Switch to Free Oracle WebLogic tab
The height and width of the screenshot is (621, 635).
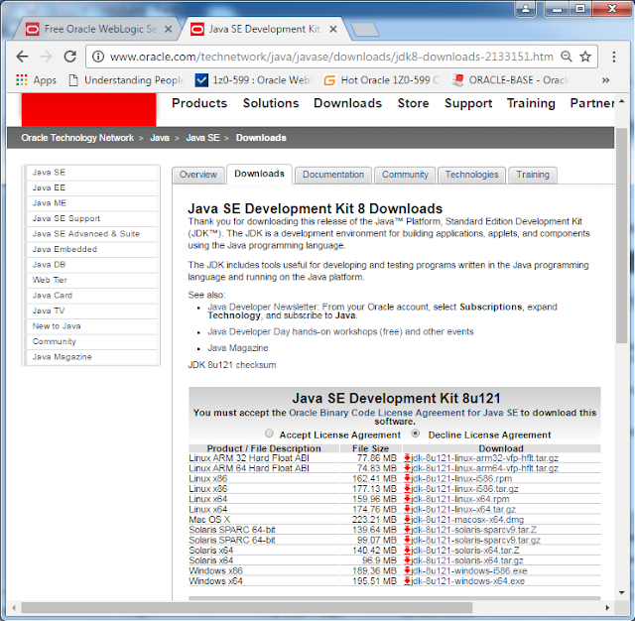tap(95, 29)
